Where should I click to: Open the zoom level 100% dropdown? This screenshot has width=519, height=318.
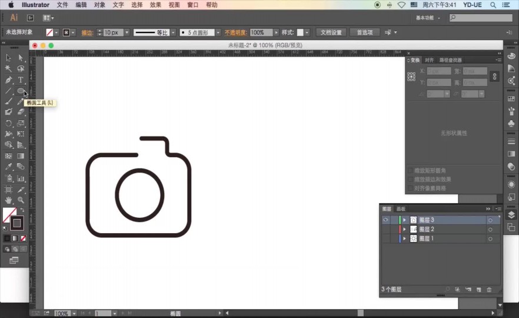[74, 313]
